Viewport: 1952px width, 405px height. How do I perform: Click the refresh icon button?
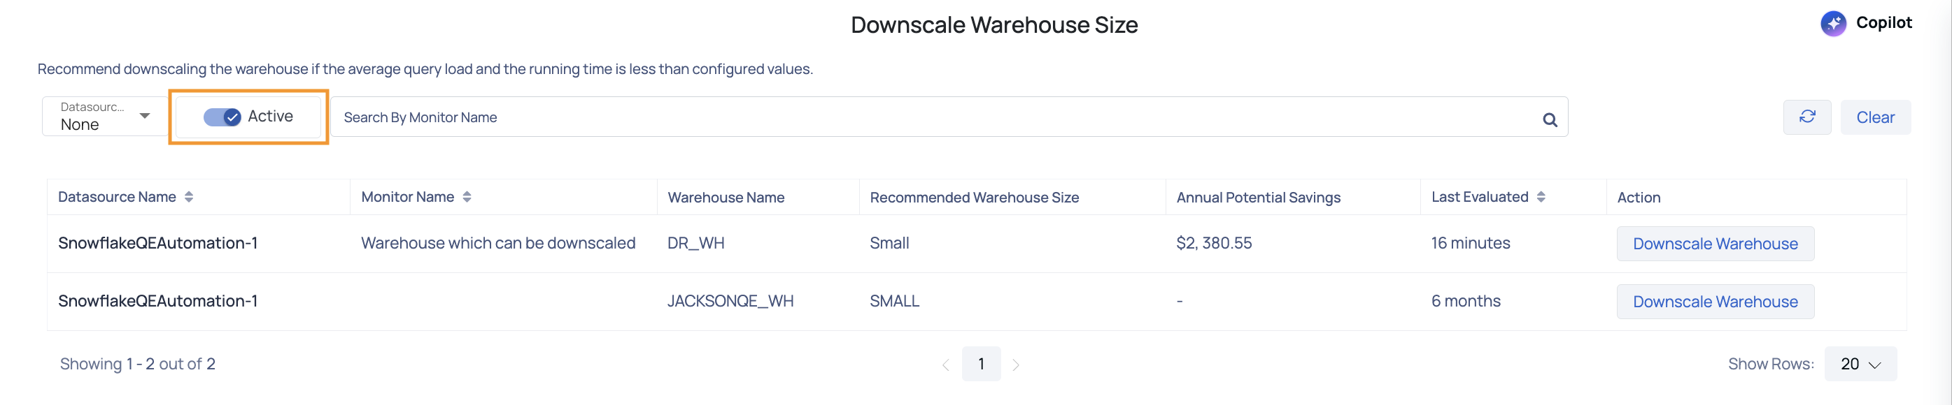pyautogui.click(x=1806, y=117)
